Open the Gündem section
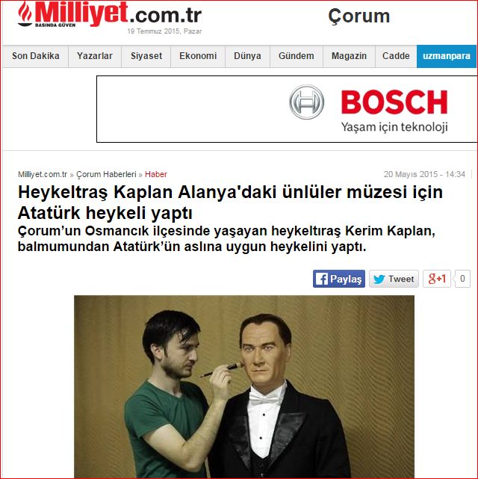This screenshot has width=478, height=479. (x=297, y=56)
